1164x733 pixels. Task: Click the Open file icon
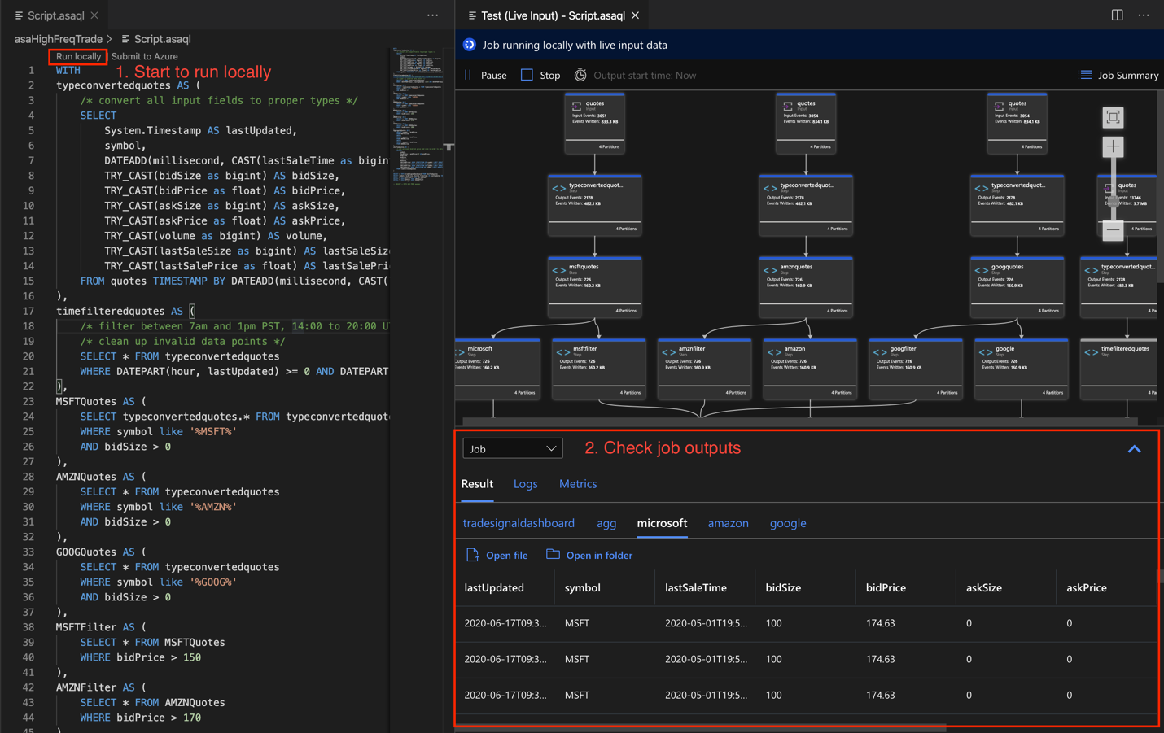(473, 555)
